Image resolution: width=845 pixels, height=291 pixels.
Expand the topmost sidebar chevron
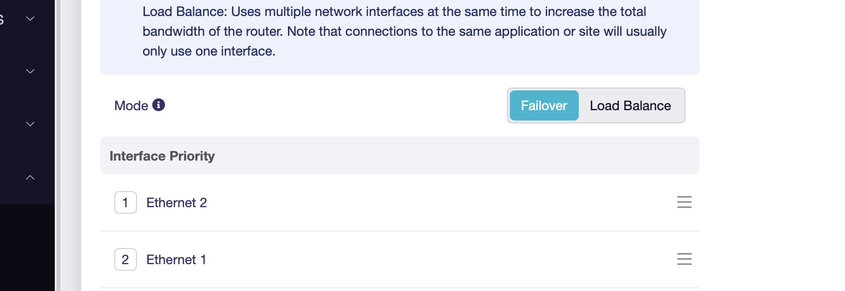click(30, 19)
